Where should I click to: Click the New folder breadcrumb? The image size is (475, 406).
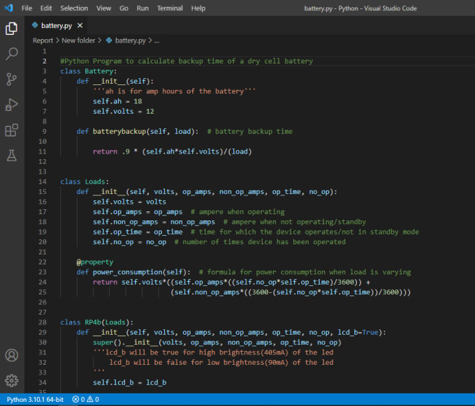click(78, 40)
